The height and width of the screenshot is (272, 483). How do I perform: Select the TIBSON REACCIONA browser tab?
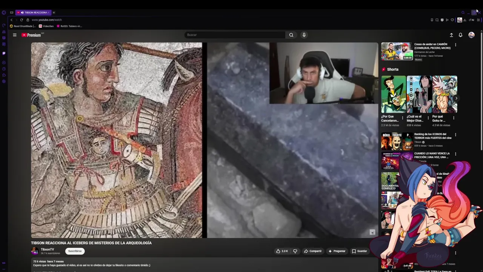33,12
